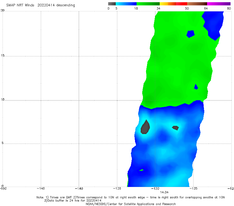Click the magenta 64-80 color bar segment

[219, 4]
